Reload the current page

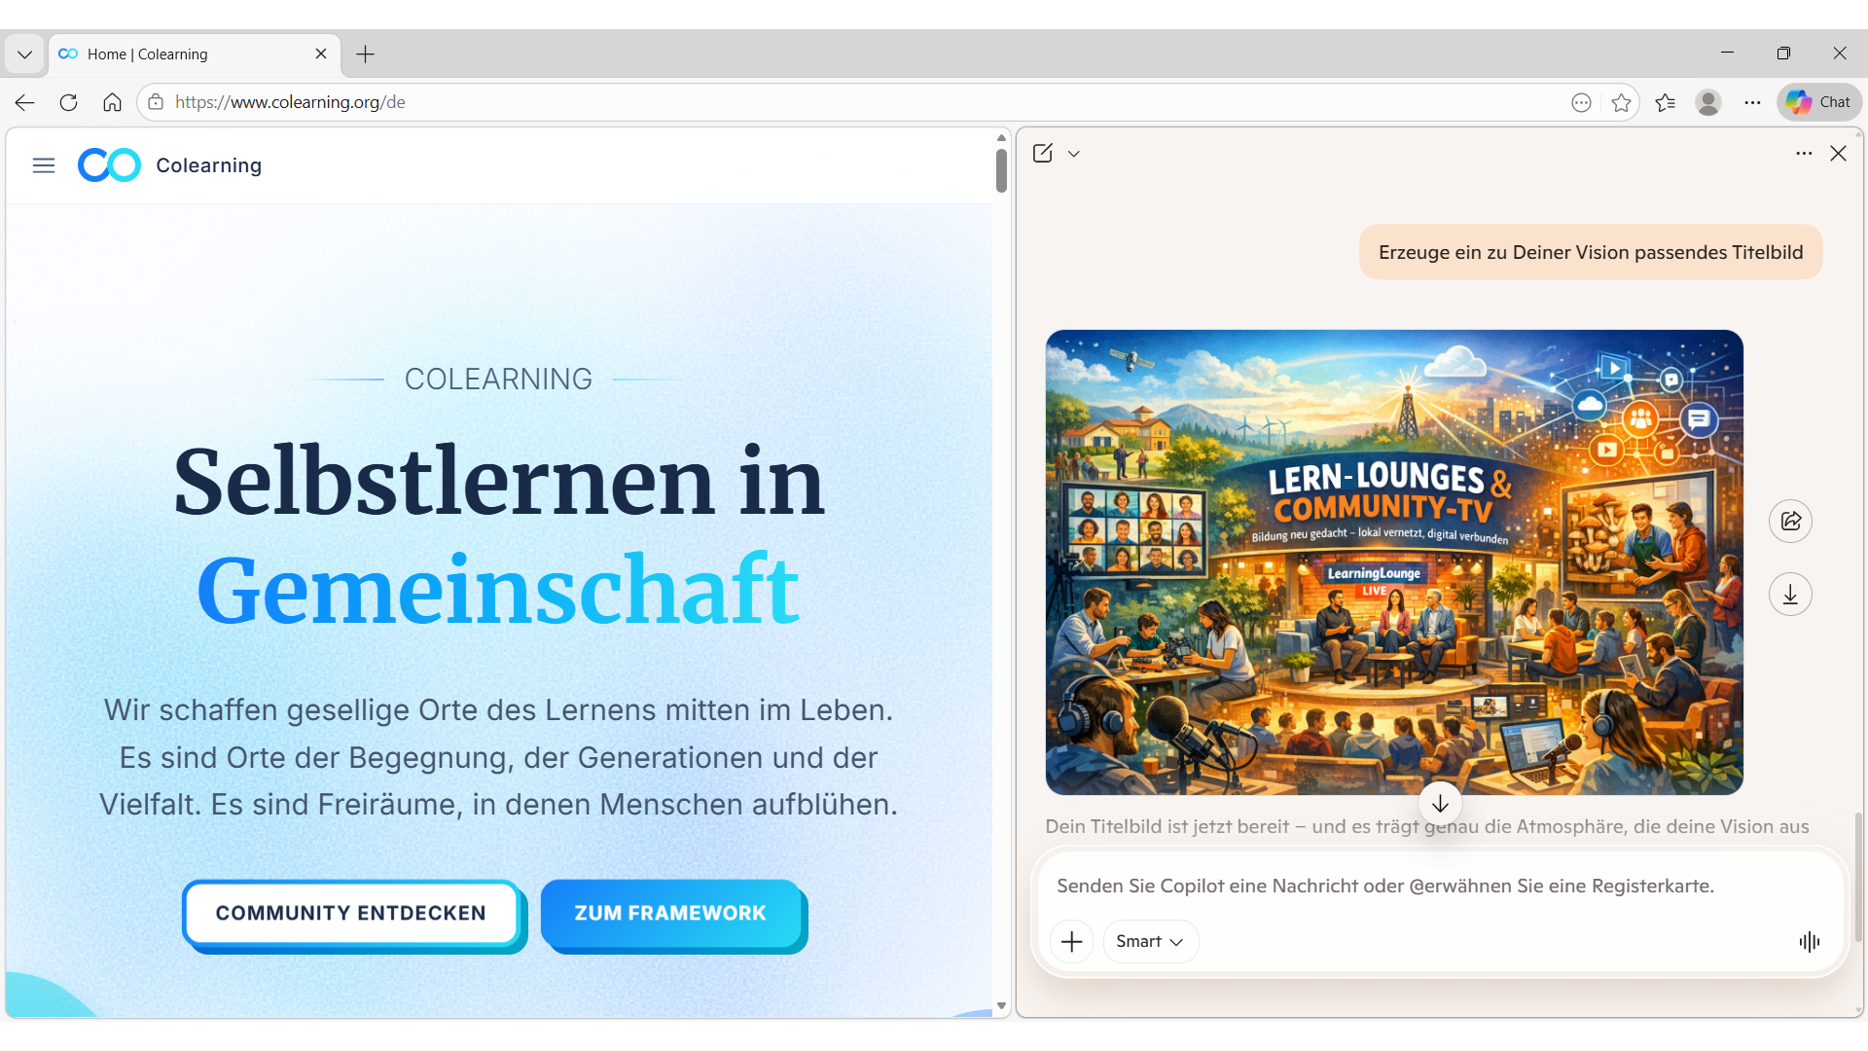pos(68,102)
